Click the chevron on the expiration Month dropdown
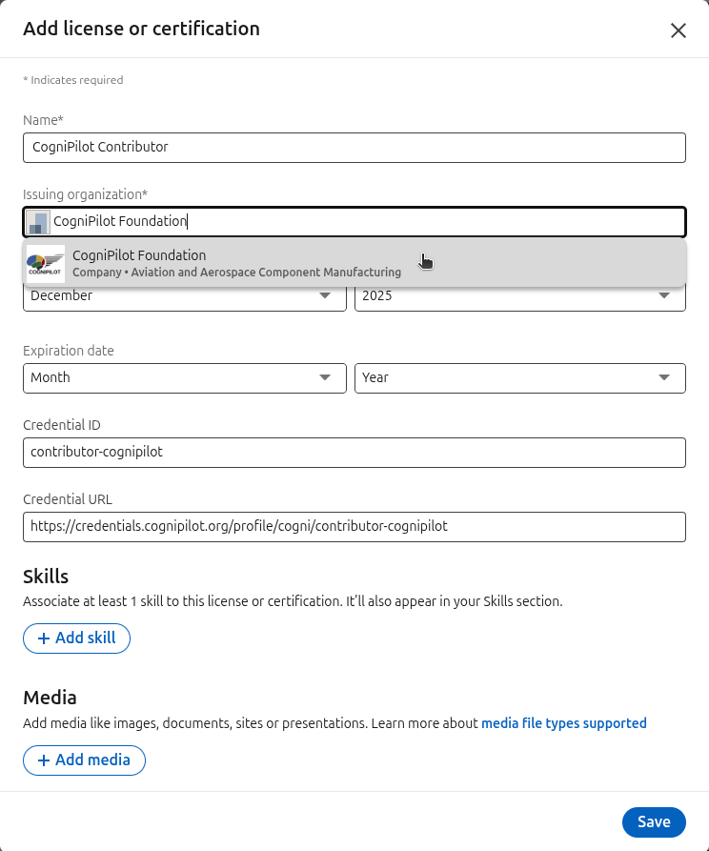This screenshot has height=851, width=709. click(325, 378)
